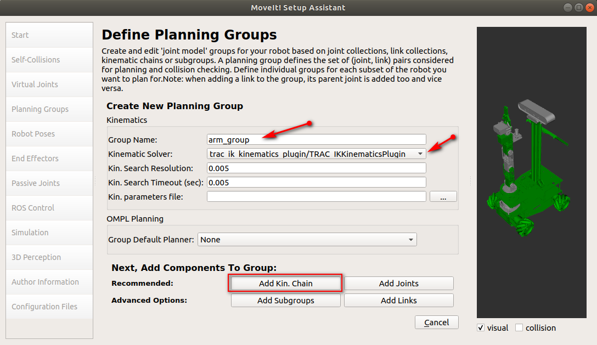Screen dimensions: 597x345
Task: Click the Add Links button
Action: tap(398, 301)
